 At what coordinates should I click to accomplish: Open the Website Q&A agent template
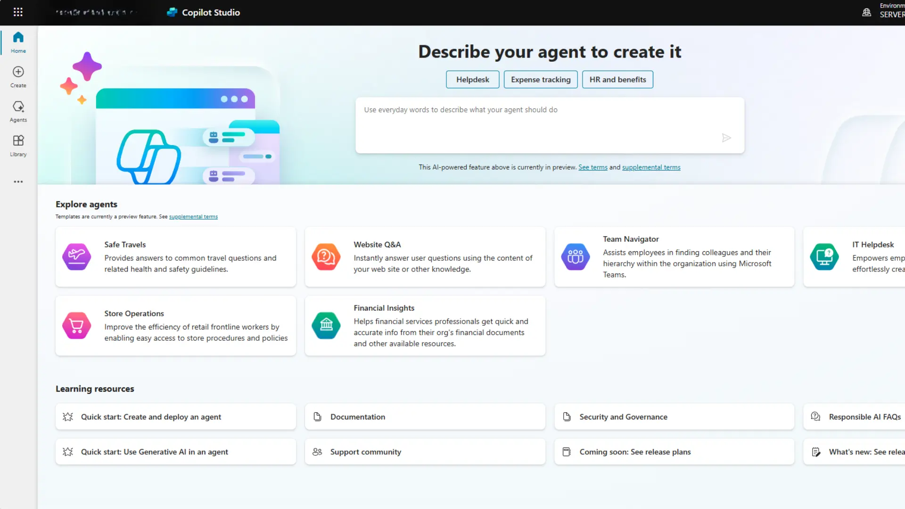click(x=425, y=257)
